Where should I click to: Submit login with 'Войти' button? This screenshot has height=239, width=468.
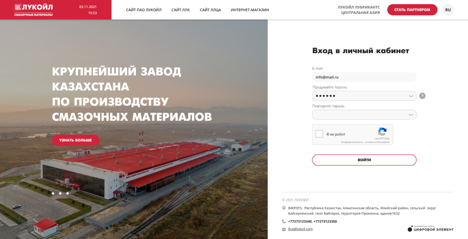click(x=364, y=160)
